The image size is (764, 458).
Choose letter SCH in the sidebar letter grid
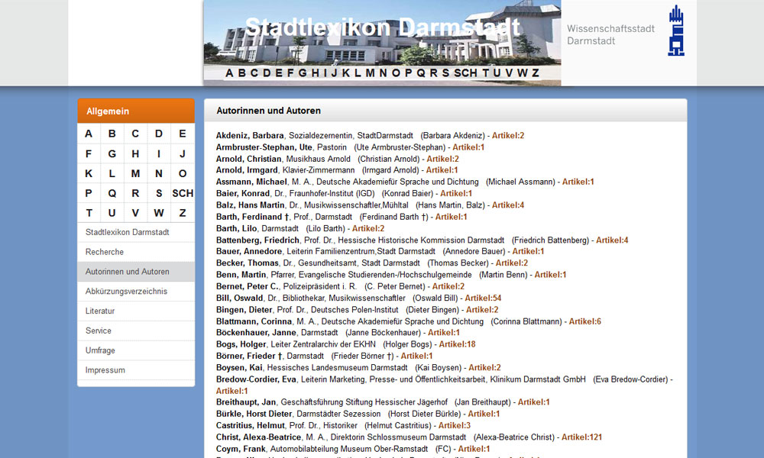click(x=183, y=193)
